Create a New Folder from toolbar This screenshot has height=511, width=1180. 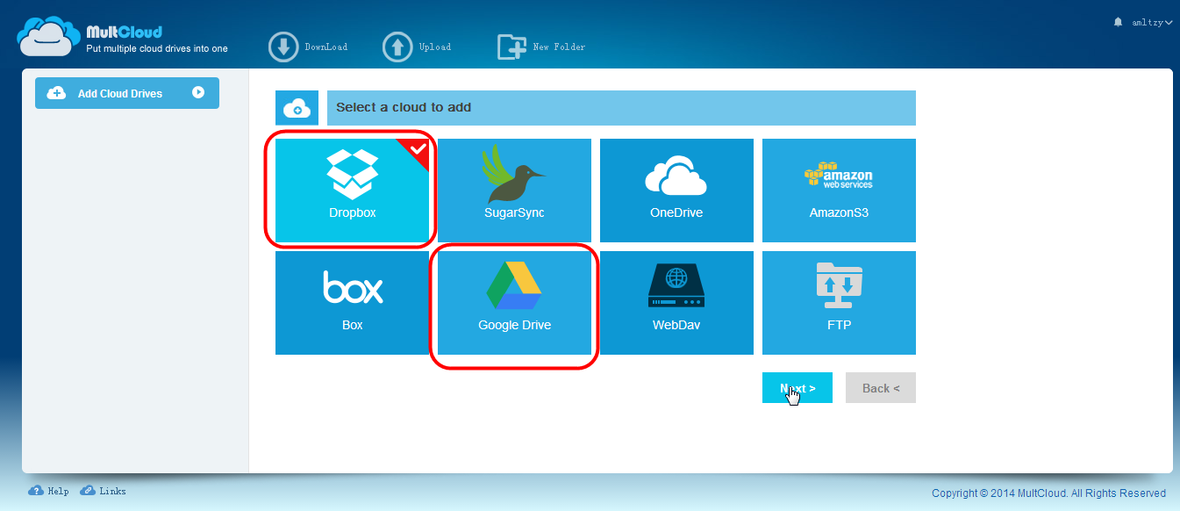point(541,47)
